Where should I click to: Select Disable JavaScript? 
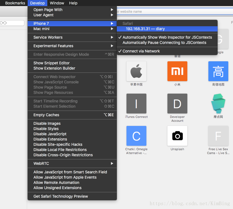[72, 134]
